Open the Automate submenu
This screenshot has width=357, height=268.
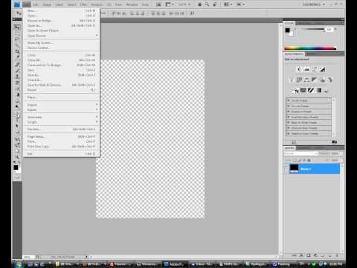tap(62, 117)
